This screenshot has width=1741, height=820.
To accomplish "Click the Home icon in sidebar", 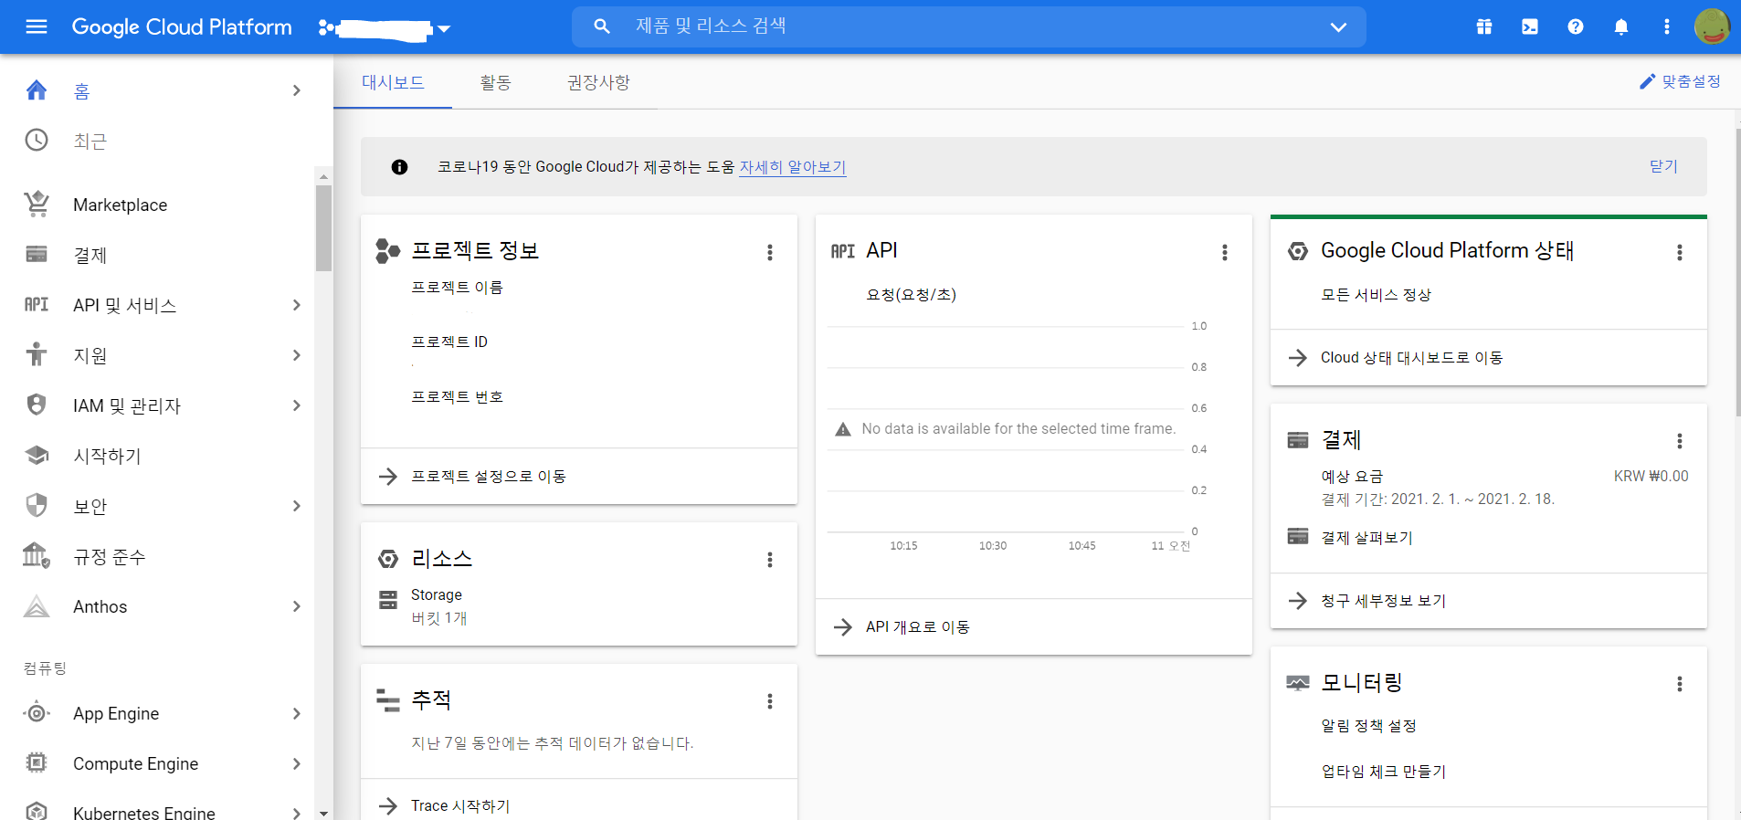I will pos(37,90).
